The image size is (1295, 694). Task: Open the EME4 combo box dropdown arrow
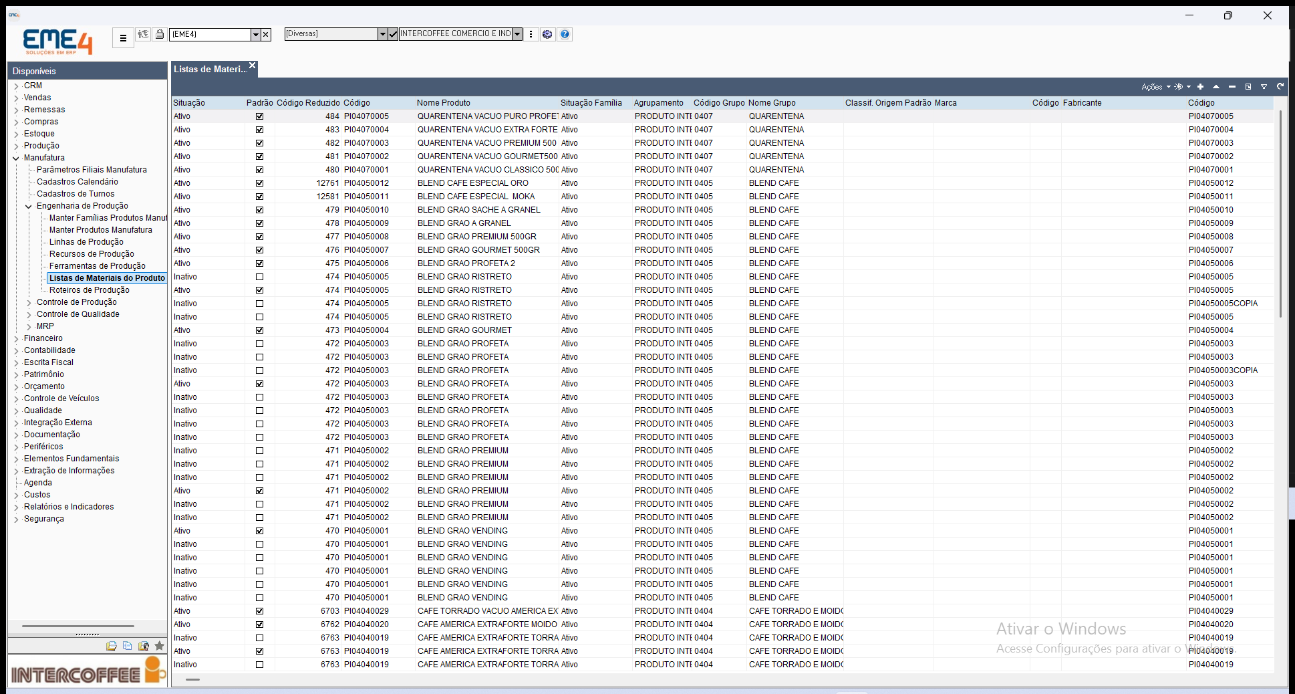[255, 34]
